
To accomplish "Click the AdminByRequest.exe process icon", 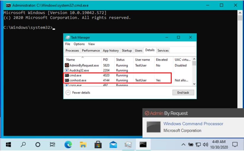I will point(67,65).
